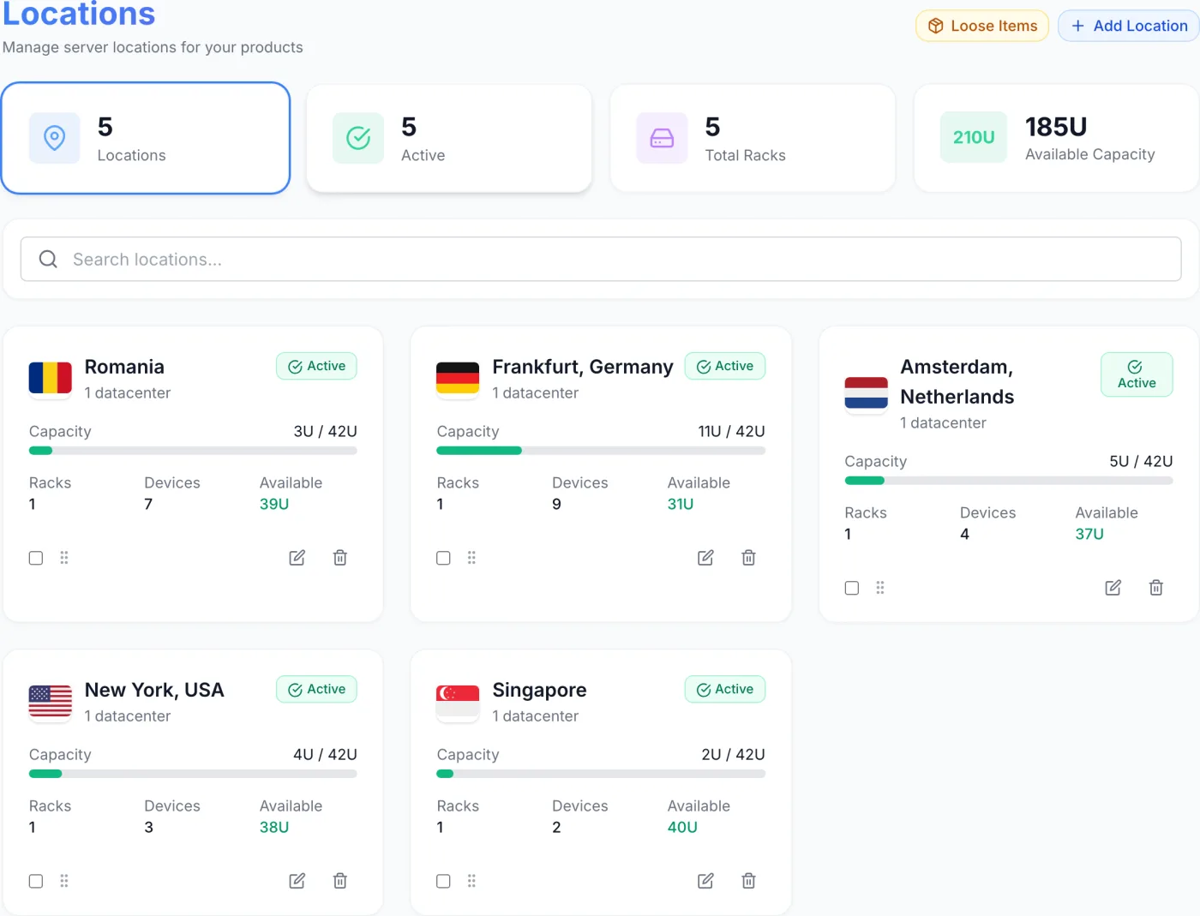
Task: Click Amsterdam card drag handle
Action: click(880, 588)
